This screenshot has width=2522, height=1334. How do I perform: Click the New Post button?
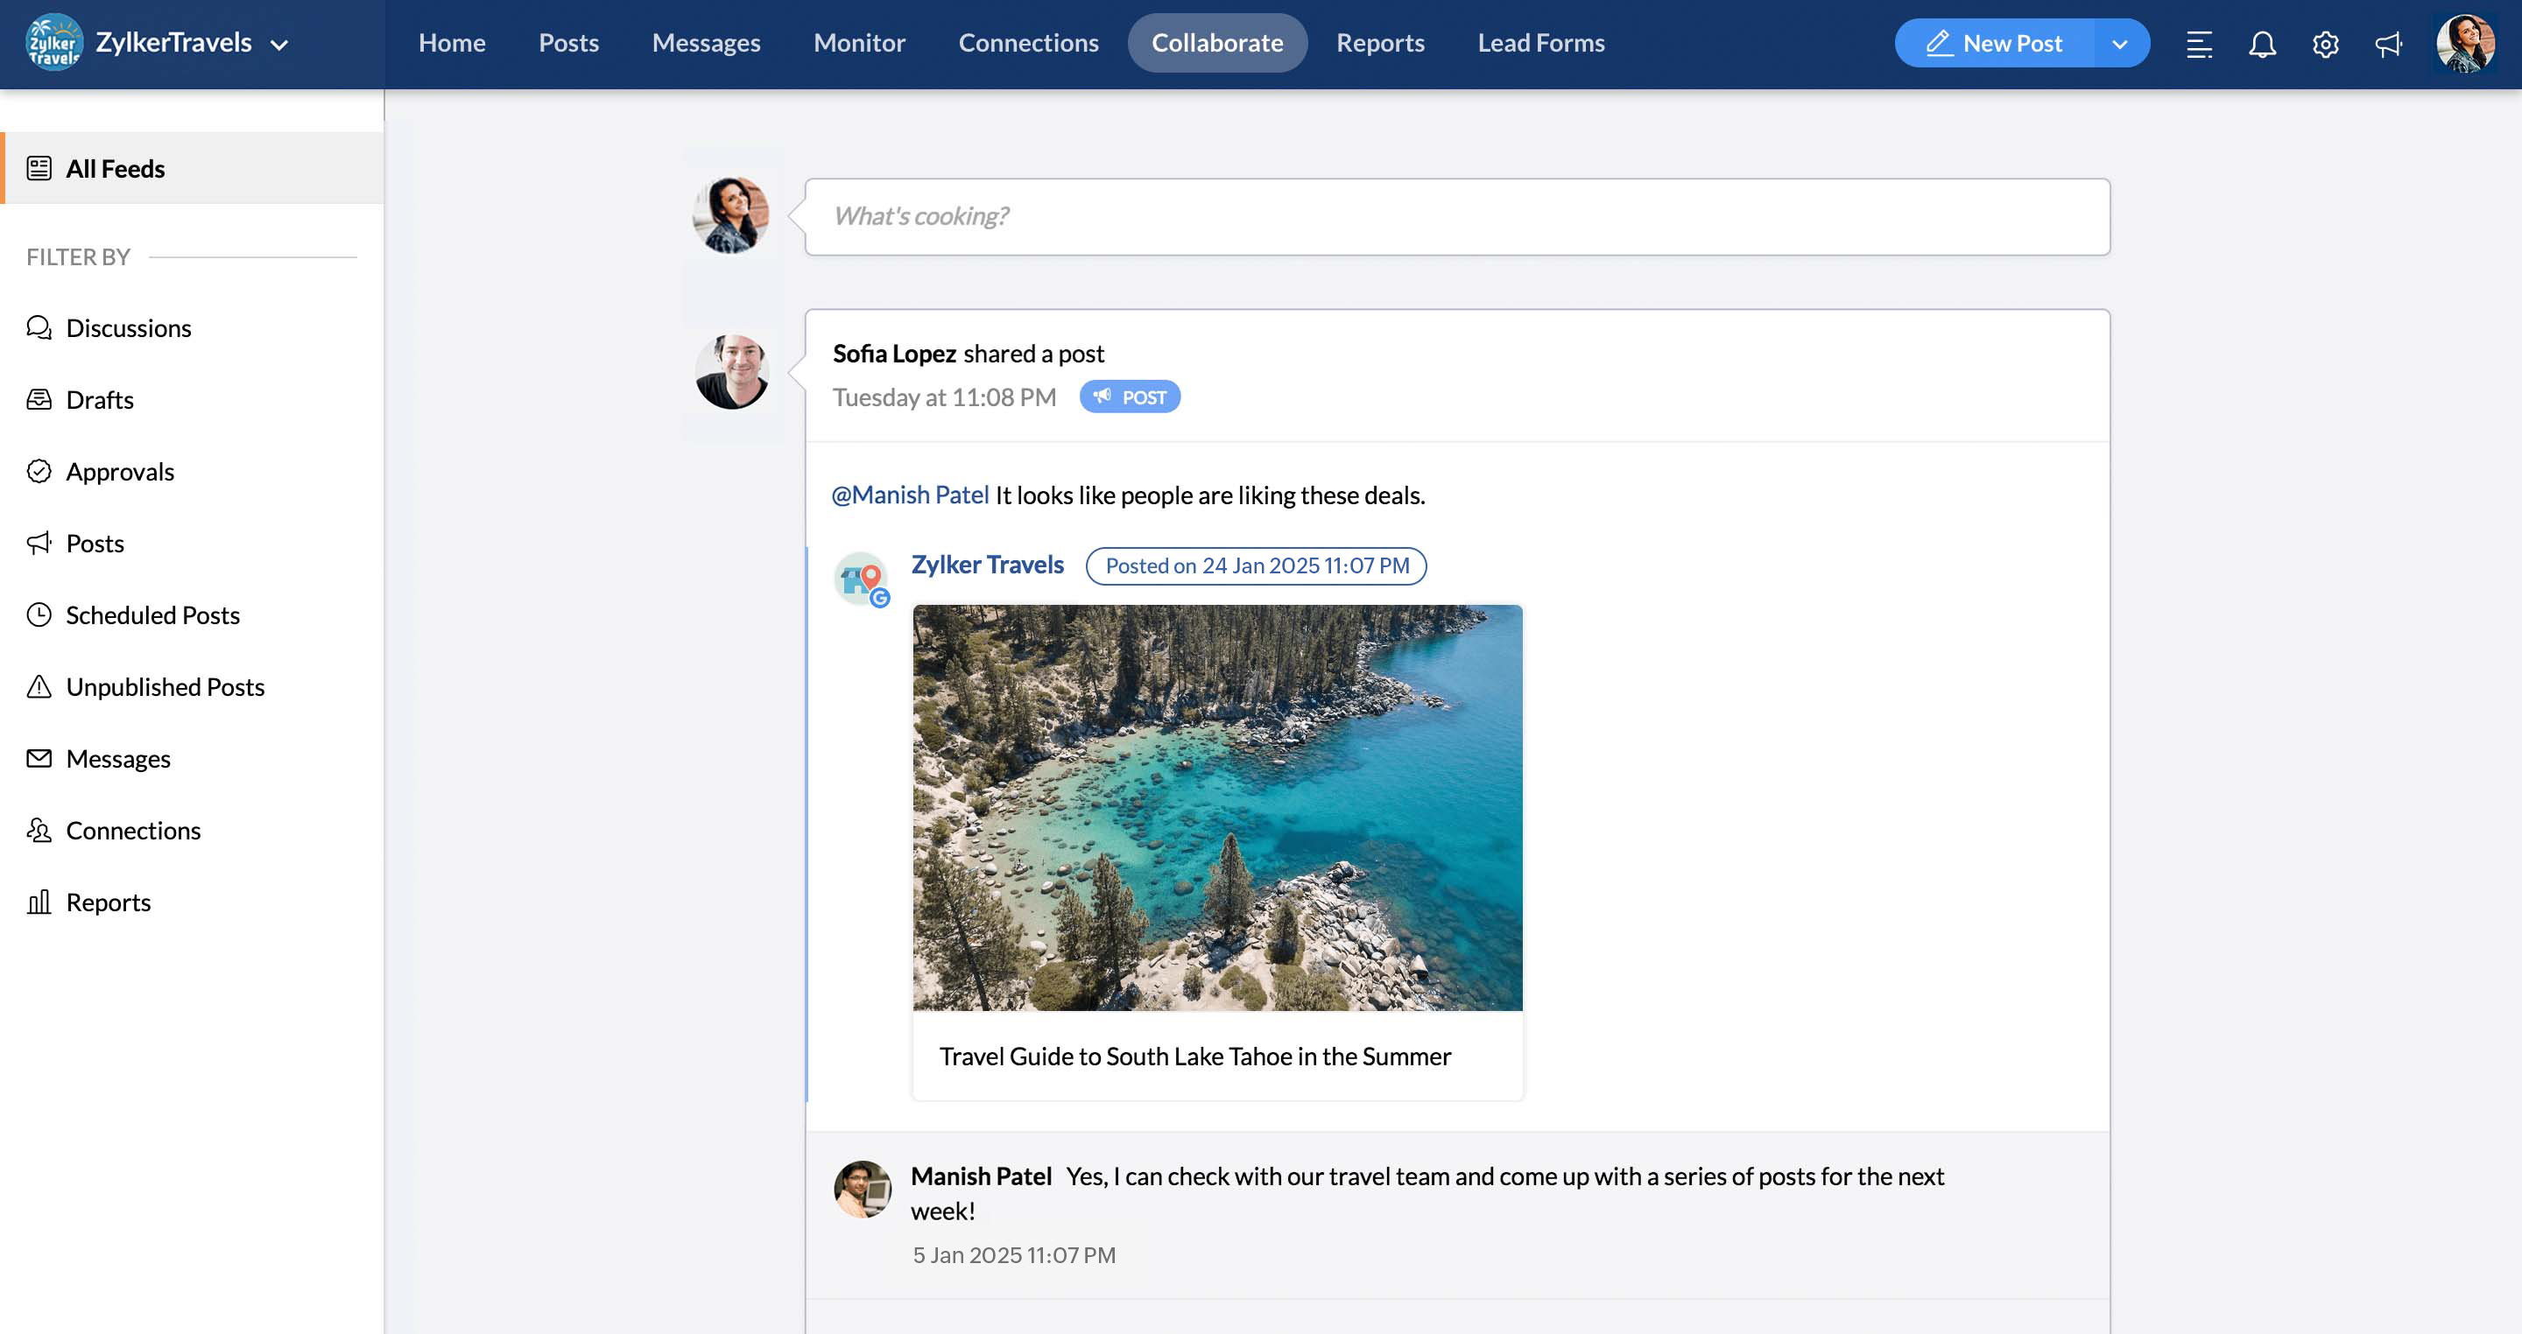tap(1994, 43)
